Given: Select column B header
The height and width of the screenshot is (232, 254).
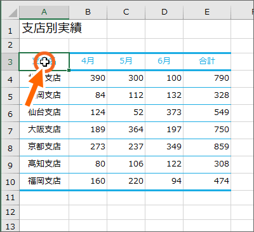Looking at the screenshot, I should [88, 12].
